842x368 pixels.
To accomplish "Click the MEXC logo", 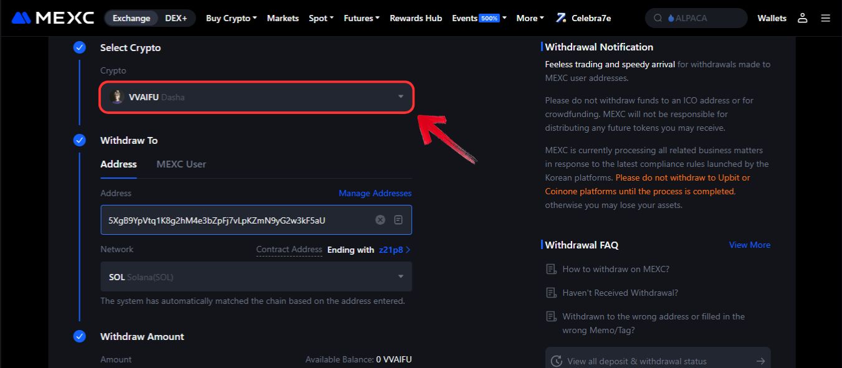I will tap(53, 18).
